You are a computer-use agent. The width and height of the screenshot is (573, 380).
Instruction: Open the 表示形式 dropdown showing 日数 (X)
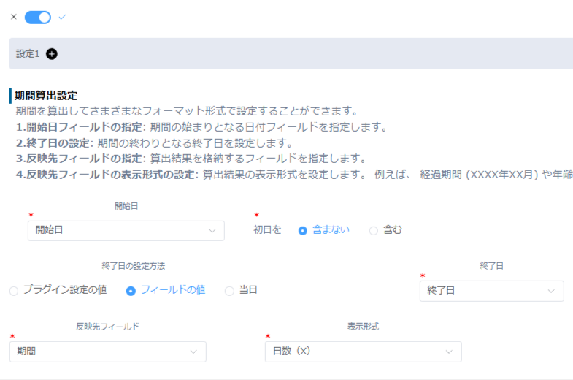(364, 351)
